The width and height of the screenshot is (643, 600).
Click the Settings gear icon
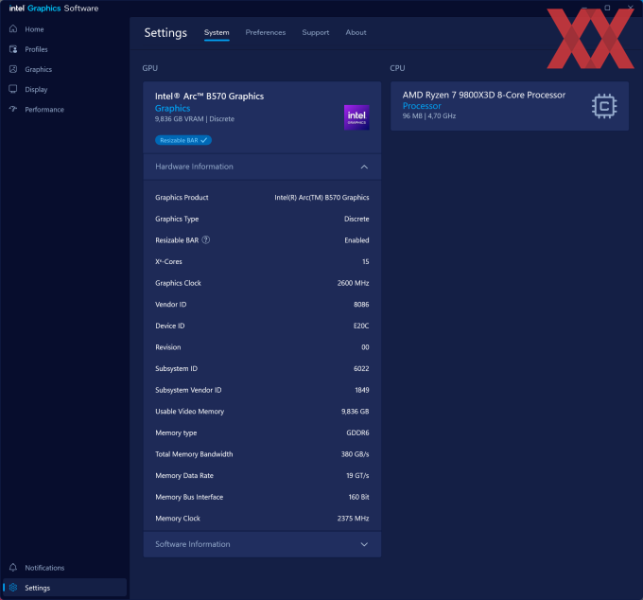click(x=13, y=588)
